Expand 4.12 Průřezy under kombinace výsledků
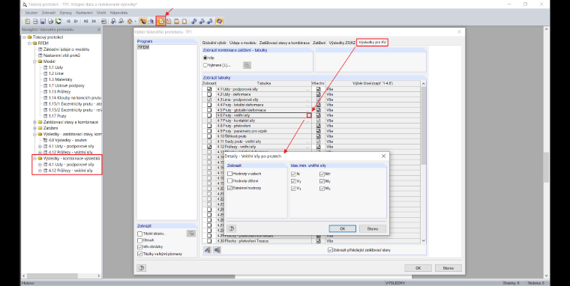Image resolution: width=570 pixels, height=286 pixels. pyautogui.click(x=40, y=171)
